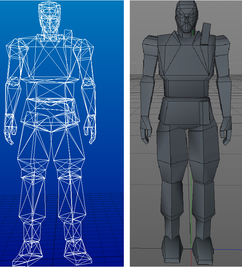The width and height of the screenshot is (242, 267).
Task: Select the shoulder strap on the shaded model
Action: [x=205, y=34]
